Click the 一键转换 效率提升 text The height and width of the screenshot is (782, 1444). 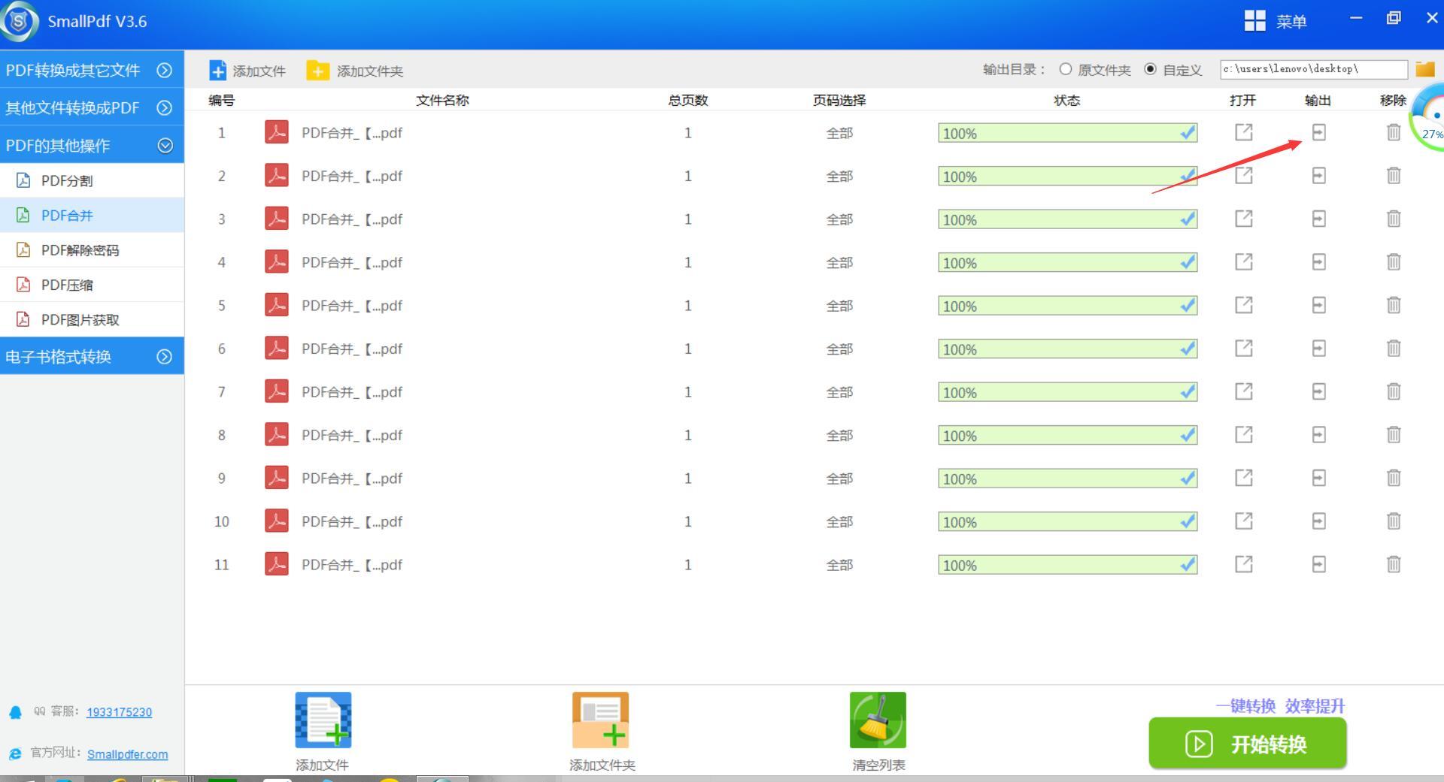[1280, 706]
